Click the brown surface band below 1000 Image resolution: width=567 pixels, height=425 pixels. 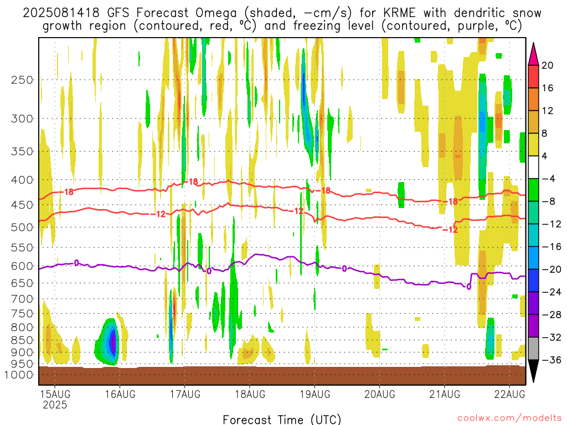coord(282,376)
